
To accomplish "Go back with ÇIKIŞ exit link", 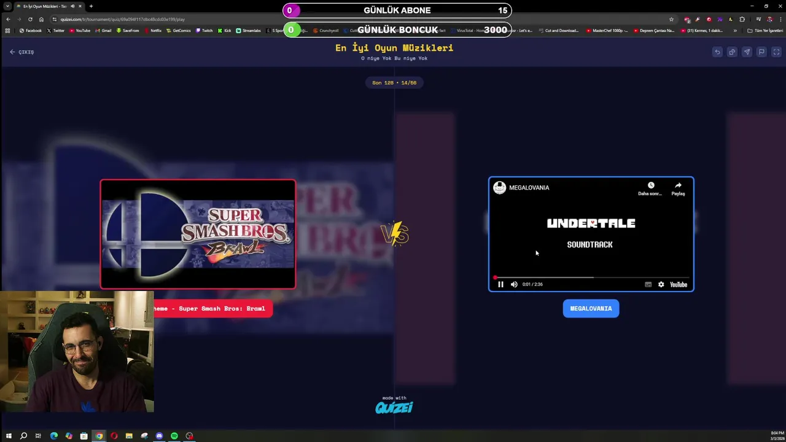I will (21, 52).
